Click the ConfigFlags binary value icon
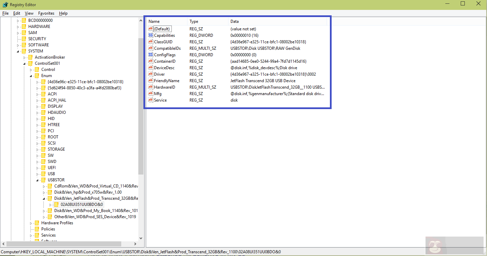Viewport: 487px width, 256px height. (x=151, y=55)
